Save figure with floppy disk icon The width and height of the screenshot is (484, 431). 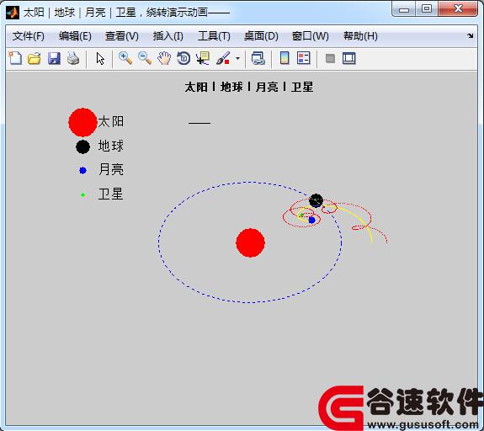pyautogui.click(x=54, y=58)
